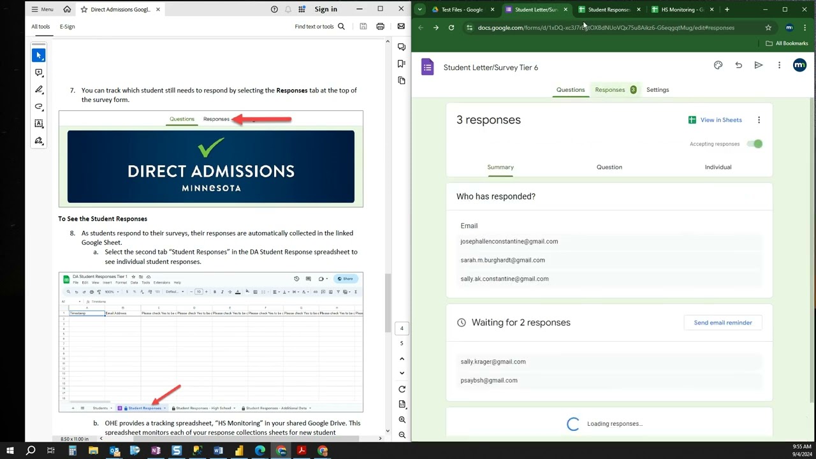
Task: Select the Question responses view
Action: click(x=609, y=167)
